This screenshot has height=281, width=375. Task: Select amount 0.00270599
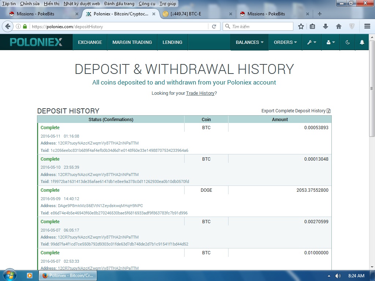pyautogui.click(x=316, y=222)
